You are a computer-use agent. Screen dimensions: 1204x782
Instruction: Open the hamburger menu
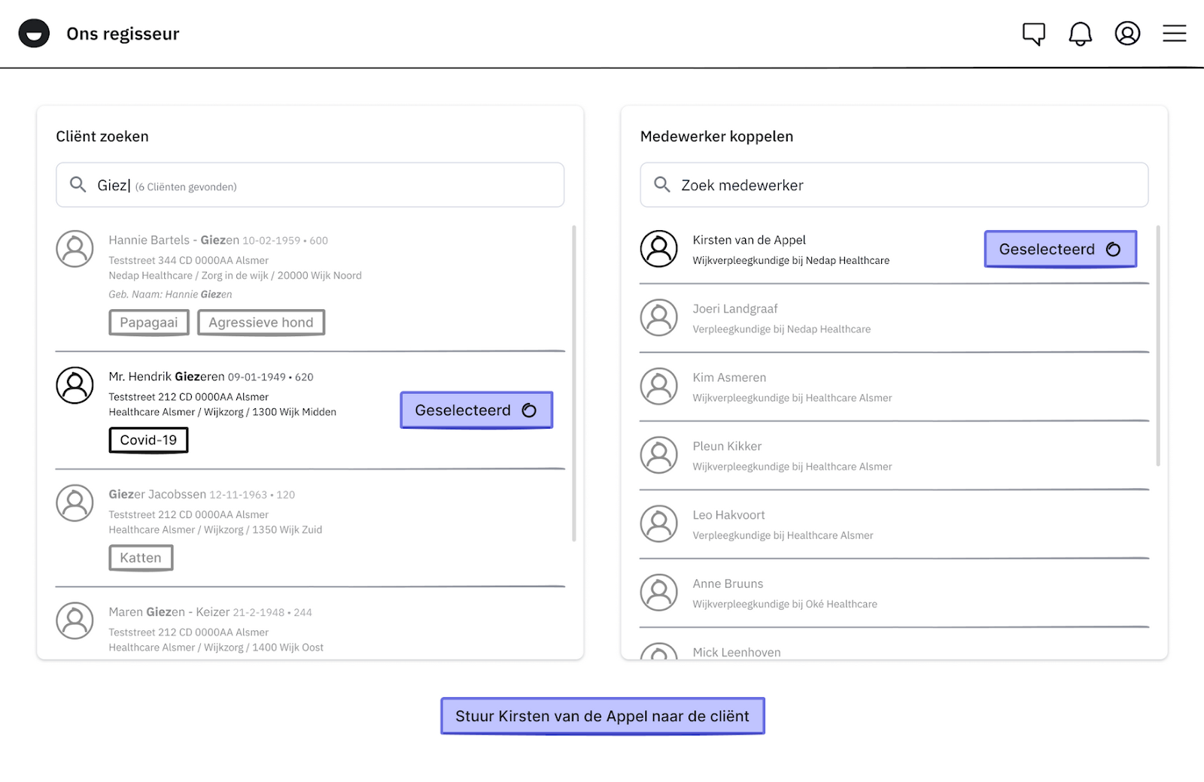(x=1174, y=34)
